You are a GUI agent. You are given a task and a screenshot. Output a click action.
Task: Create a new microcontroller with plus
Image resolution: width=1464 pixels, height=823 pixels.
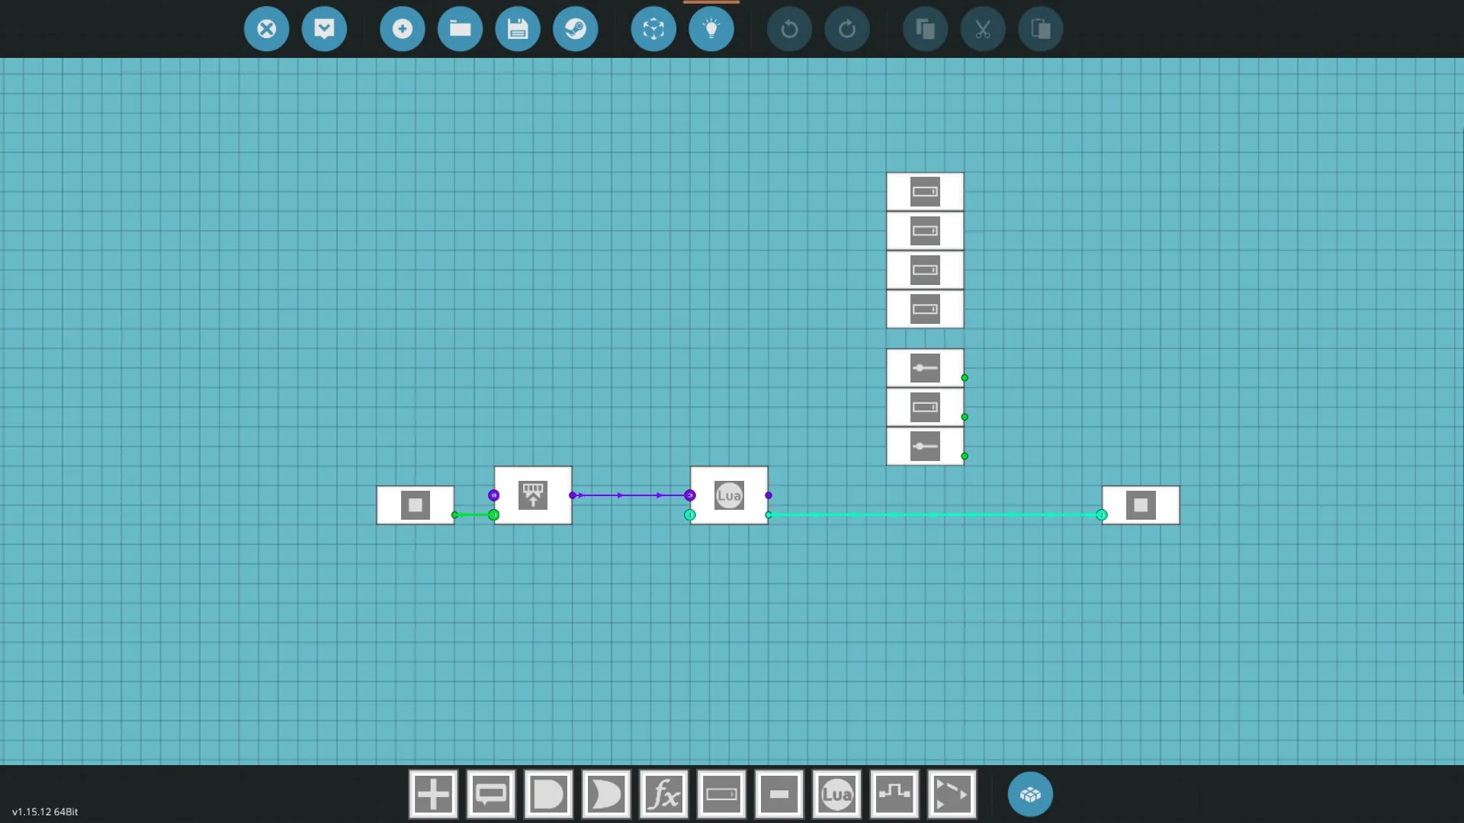coord(402,29)
